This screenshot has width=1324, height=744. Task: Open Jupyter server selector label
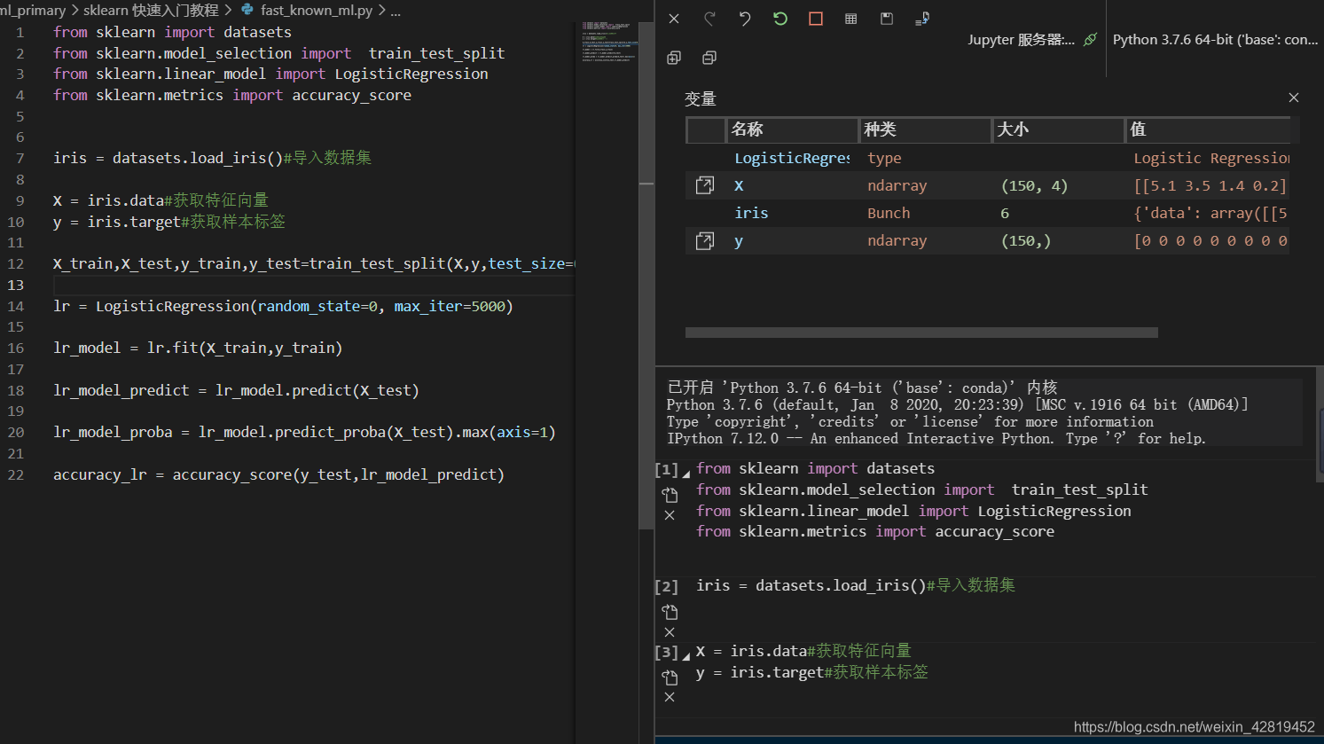1021,40
